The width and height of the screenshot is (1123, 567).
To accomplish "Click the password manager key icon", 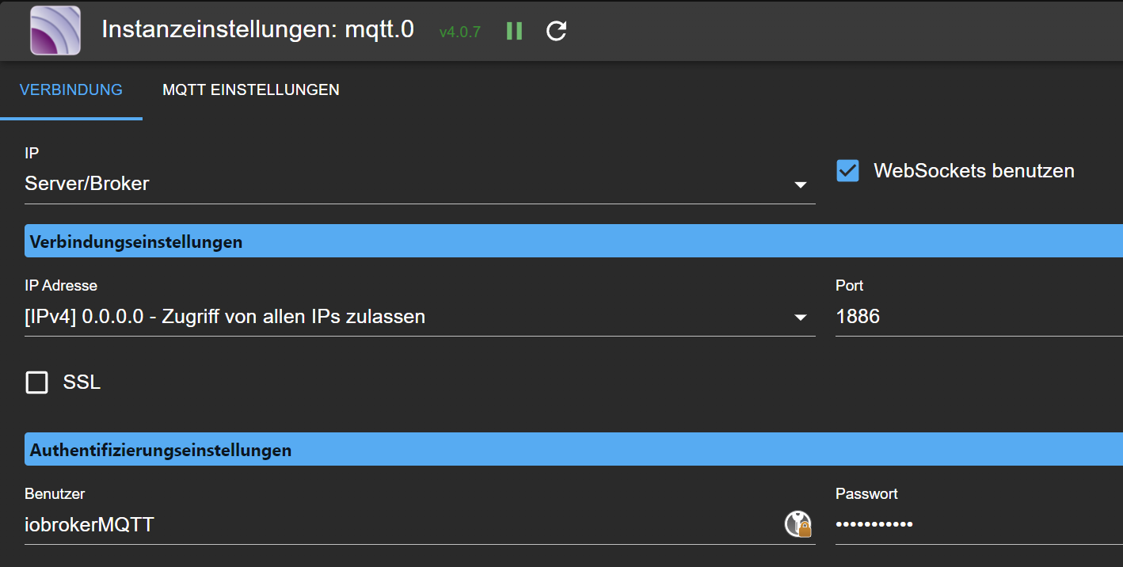I will [x=798, y=524].
